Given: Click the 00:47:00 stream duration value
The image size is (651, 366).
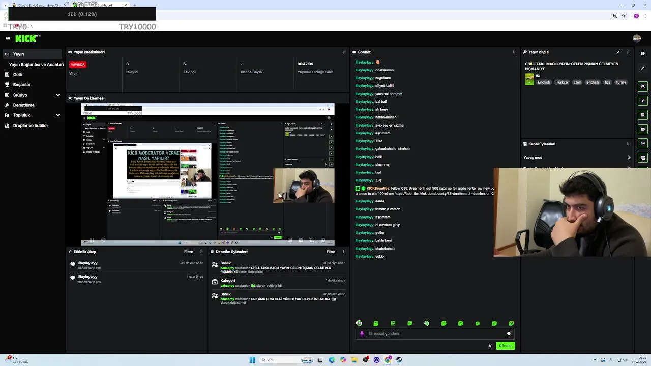Looking at the screenshot, I should point(305,64).
